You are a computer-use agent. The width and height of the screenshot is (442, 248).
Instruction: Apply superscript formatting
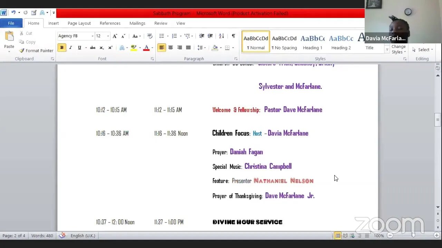(110, 48)
